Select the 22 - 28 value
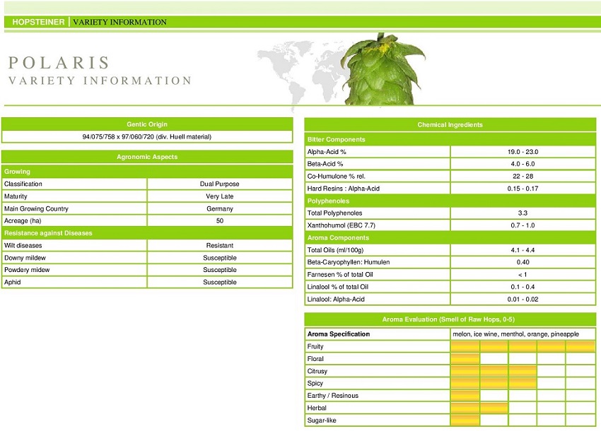The width and height of the screenshot is (601, 431). pyautogui.click(x=523, y=176)
